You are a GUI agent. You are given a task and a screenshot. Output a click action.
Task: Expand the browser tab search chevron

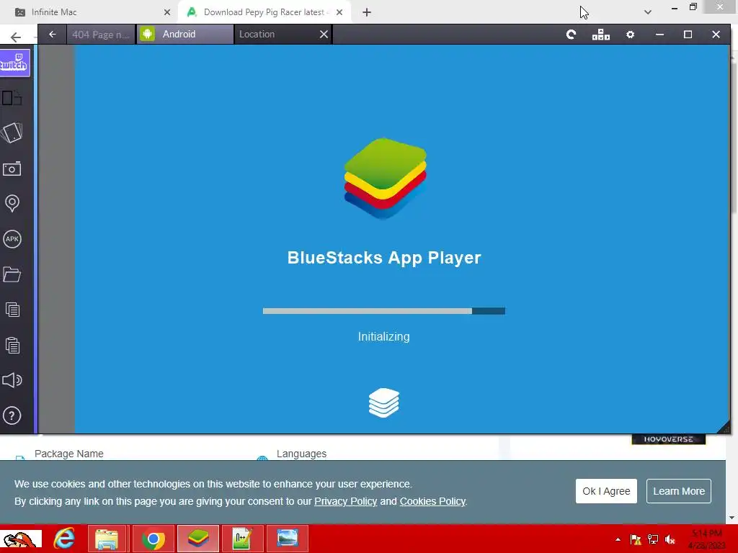(x=648, y=12)
